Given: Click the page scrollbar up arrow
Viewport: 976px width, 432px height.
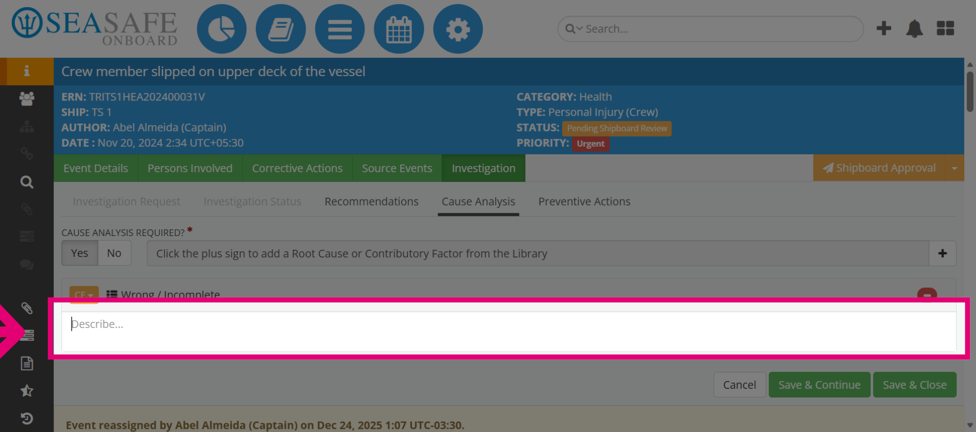Looking at the screenshot, I should [970, 64].
